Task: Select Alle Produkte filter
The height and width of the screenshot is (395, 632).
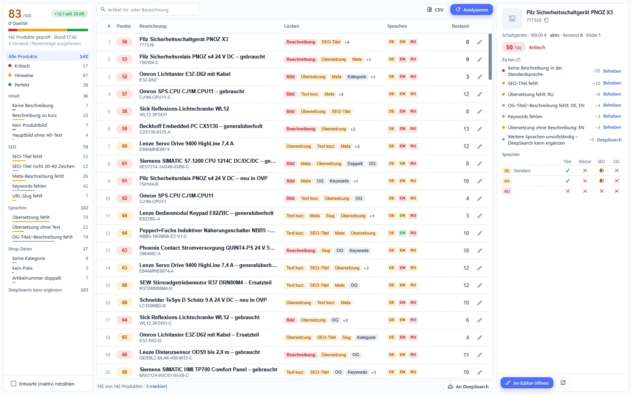Action: pos(48,56)
